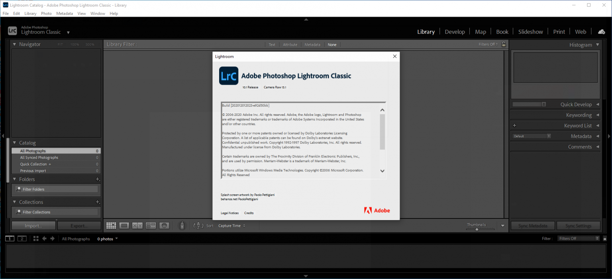
Task: Open Survey view icon
Action: 151,226
